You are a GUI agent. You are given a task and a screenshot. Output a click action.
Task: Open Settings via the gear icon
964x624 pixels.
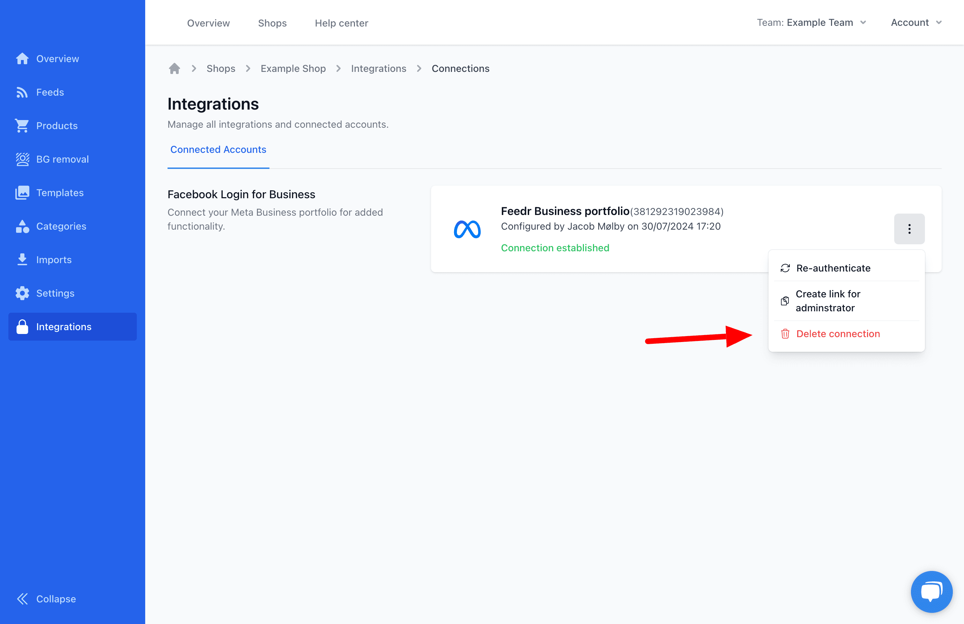[x=22, y=293]
